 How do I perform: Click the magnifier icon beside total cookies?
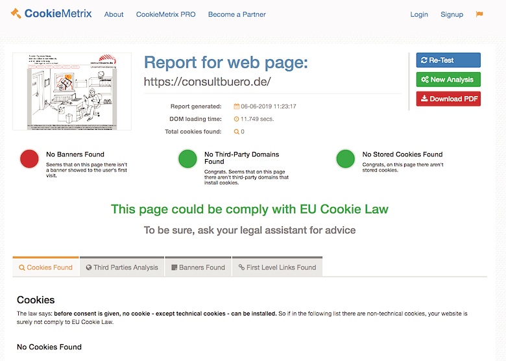pos(237,132)
